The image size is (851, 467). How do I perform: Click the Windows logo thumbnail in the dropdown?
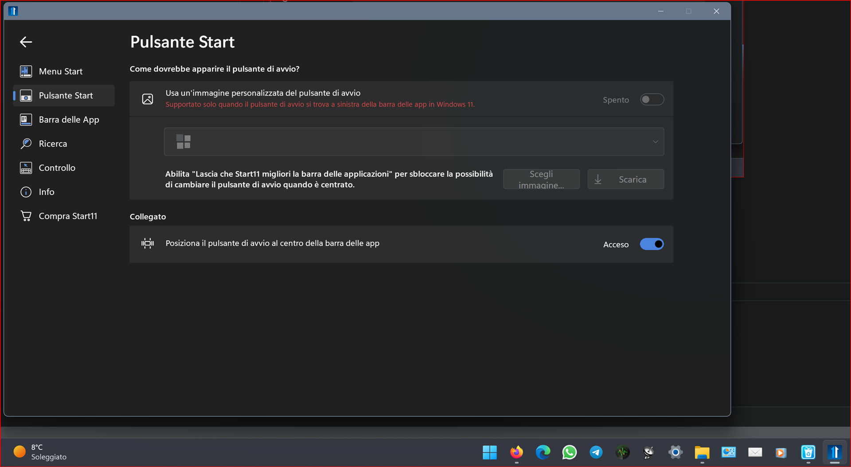pyautogui.click(x=183, y=142)
